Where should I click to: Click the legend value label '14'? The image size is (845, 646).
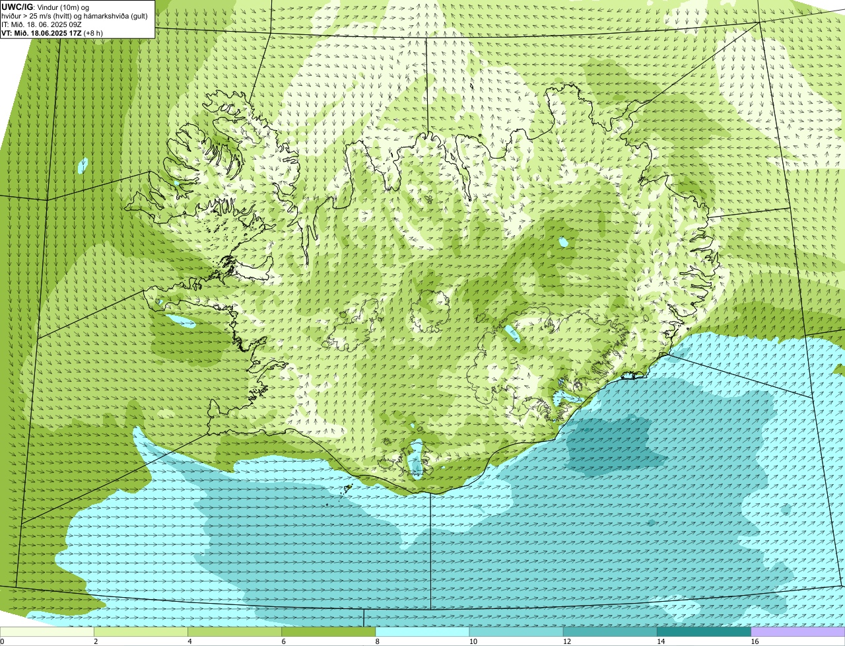pyautogui.click(x=661, y=641)
